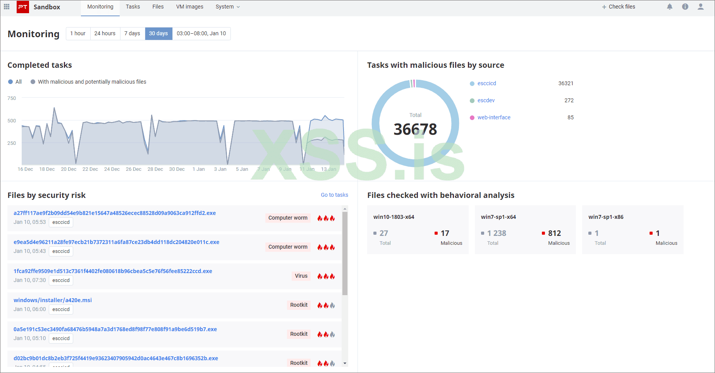Toggle the All series in Completed tasks chart
Screen dimensions: 715x373
tap(15, 82)
